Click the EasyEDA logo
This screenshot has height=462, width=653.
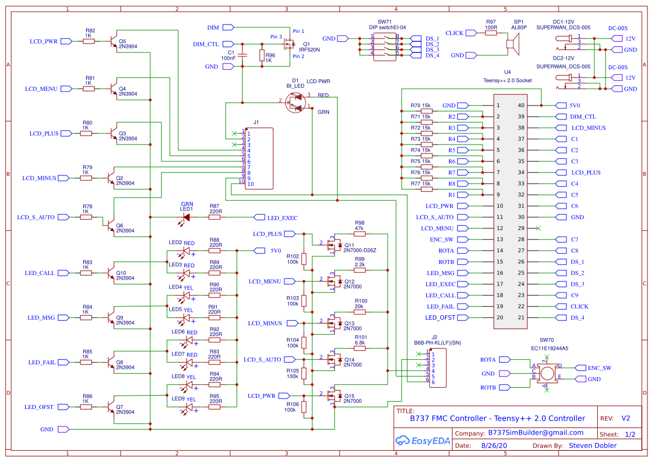pos(422,441)
